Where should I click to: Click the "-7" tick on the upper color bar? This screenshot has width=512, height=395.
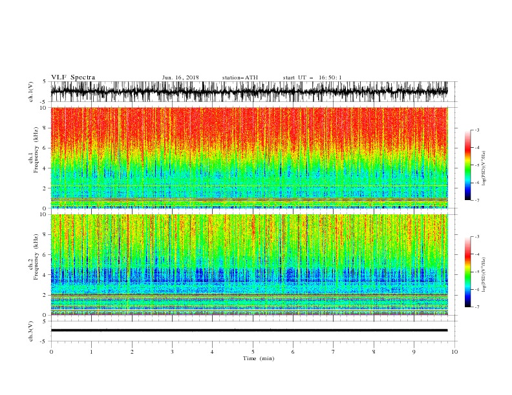pos(477,201)
